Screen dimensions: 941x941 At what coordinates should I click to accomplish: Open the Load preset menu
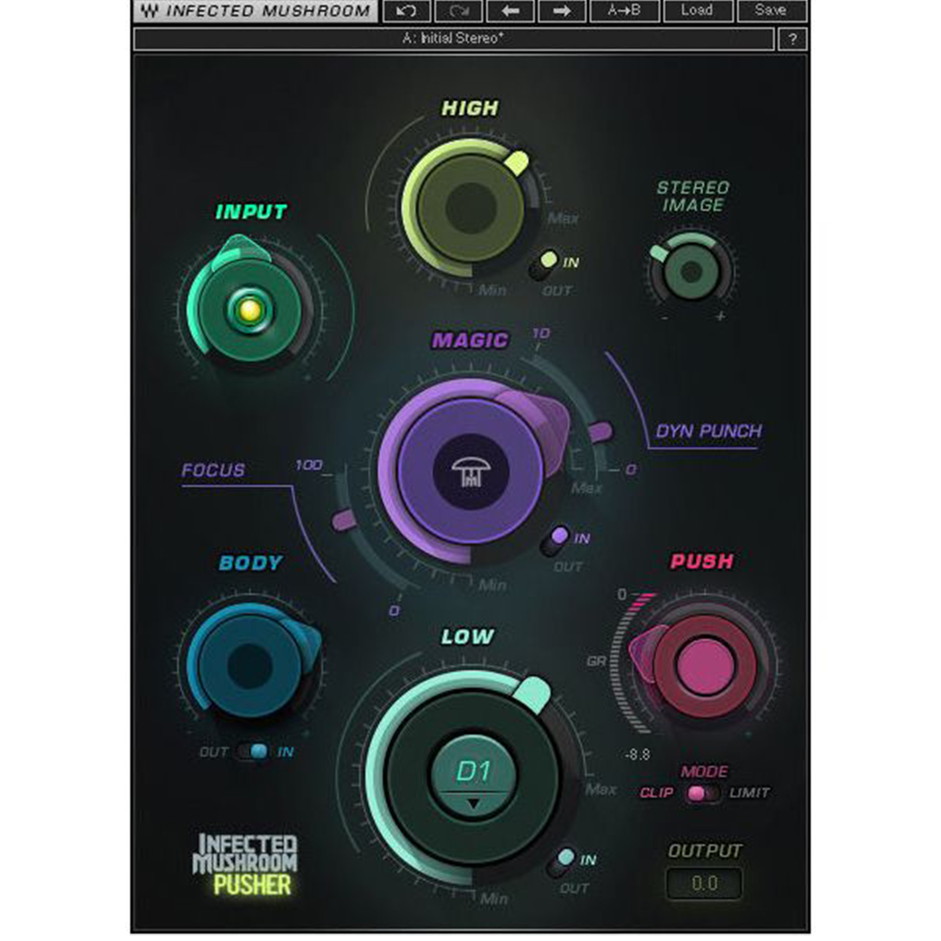tap(697, 11)
